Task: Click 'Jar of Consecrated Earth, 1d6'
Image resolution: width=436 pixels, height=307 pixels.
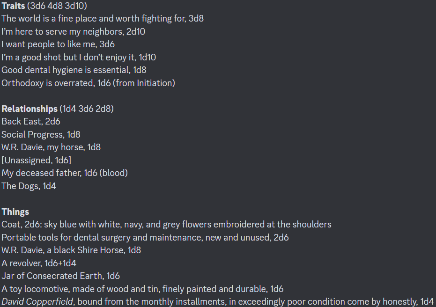Action: [60, 276]
